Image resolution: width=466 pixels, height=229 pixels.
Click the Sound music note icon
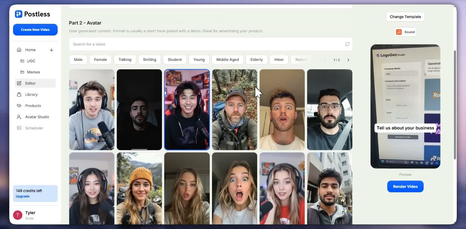[399, 32]
